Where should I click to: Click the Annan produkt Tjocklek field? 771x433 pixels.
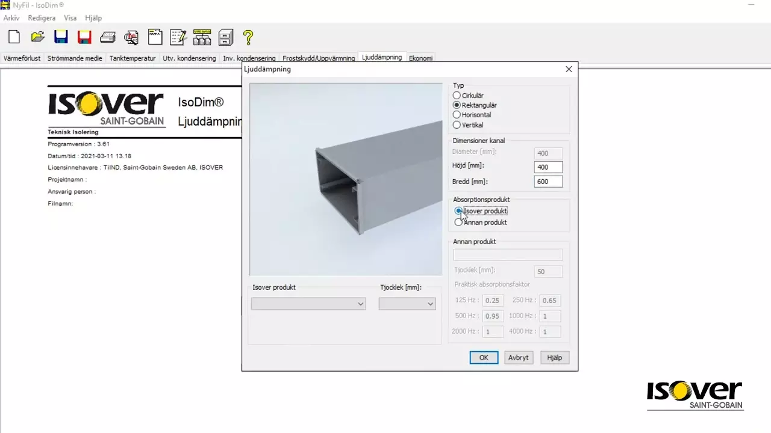click(548, 272)
